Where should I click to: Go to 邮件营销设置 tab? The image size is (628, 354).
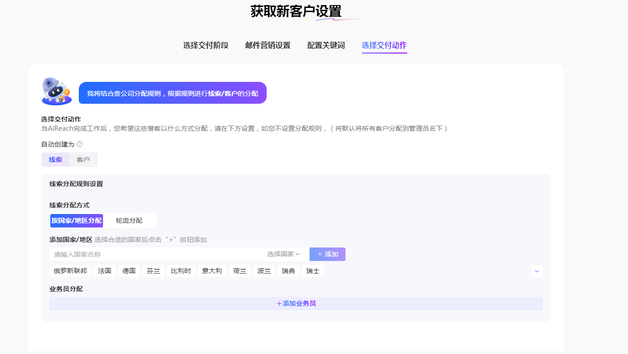pyautogui.click(x=268, y=45)
